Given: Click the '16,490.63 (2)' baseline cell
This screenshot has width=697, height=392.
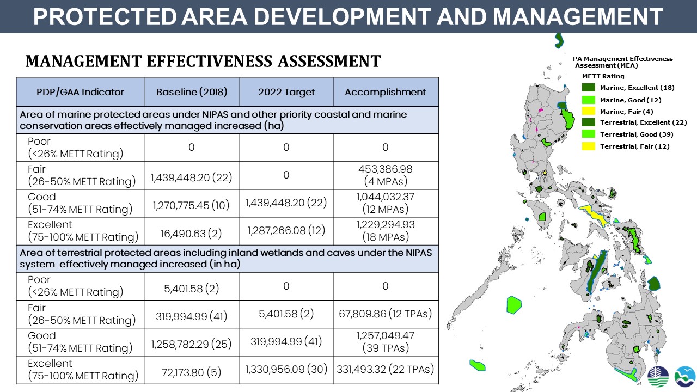Looking at the screenshot, I should pos(192,231).
